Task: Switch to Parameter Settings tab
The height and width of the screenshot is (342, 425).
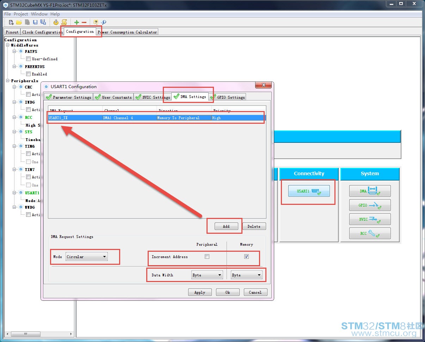Action: (69, 97)
